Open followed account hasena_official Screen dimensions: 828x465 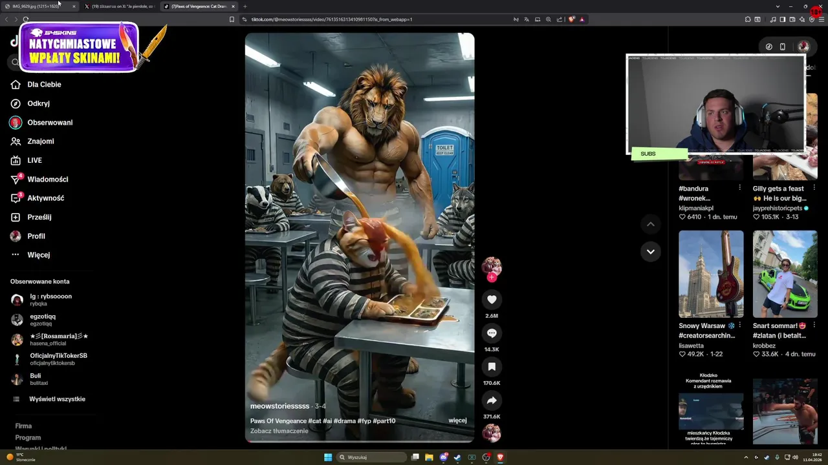pyautogui.click(x=50, y=340)
